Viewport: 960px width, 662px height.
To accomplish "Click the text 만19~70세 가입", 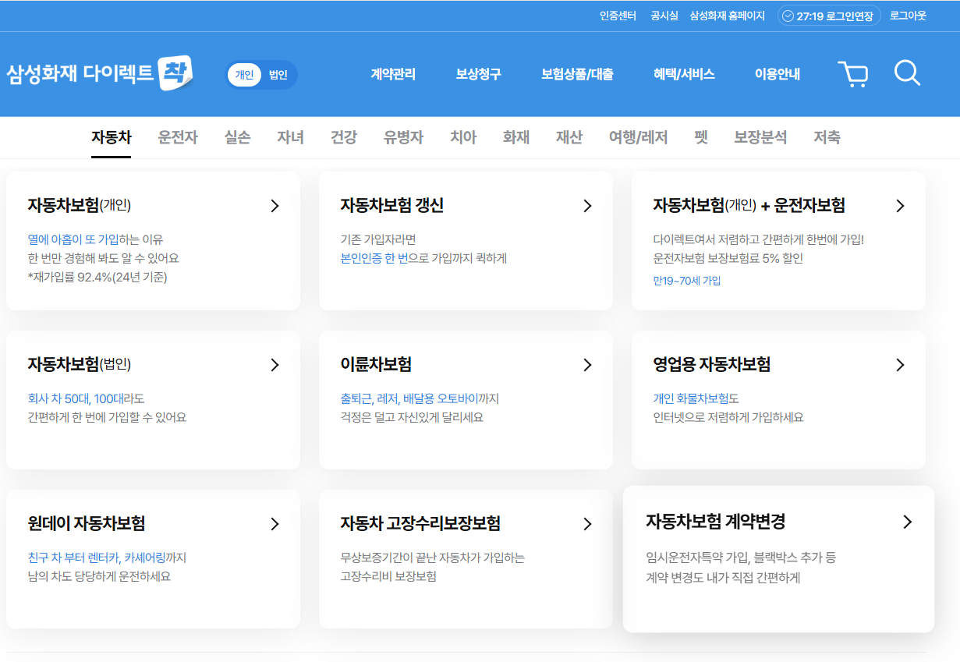I will pyautogui.click(x=687, y=281).
